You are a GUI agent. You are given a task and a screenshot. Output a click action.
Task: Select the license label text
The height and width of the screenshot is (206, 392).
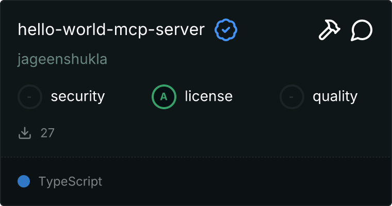tap(208, 96)
